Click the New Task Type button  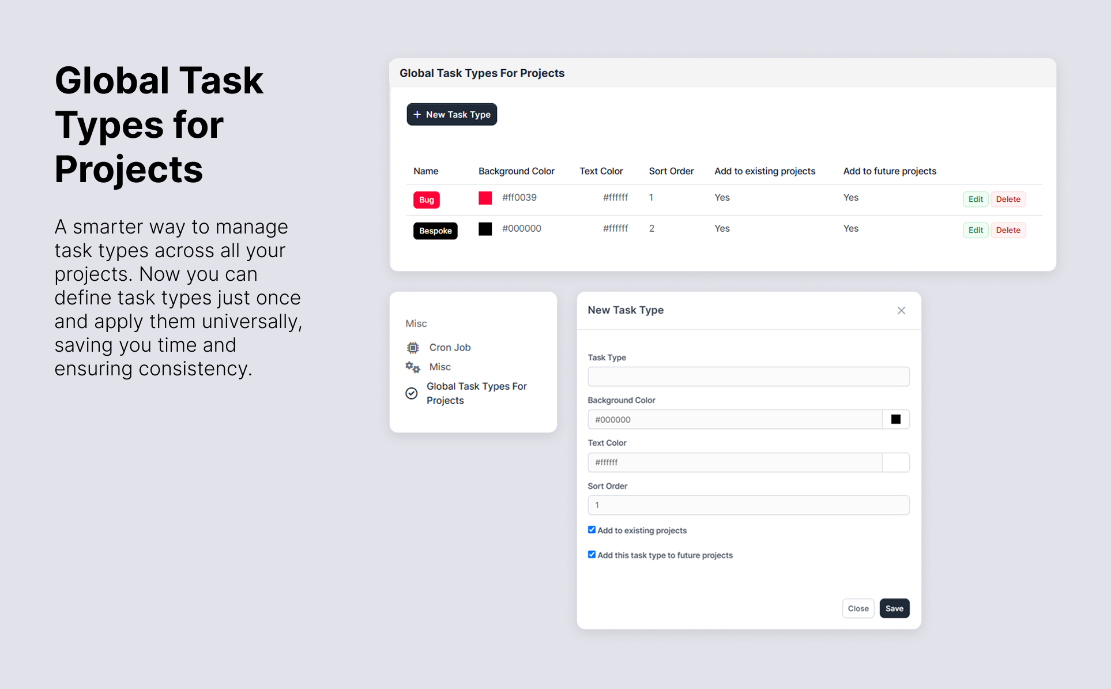point(452,115)
